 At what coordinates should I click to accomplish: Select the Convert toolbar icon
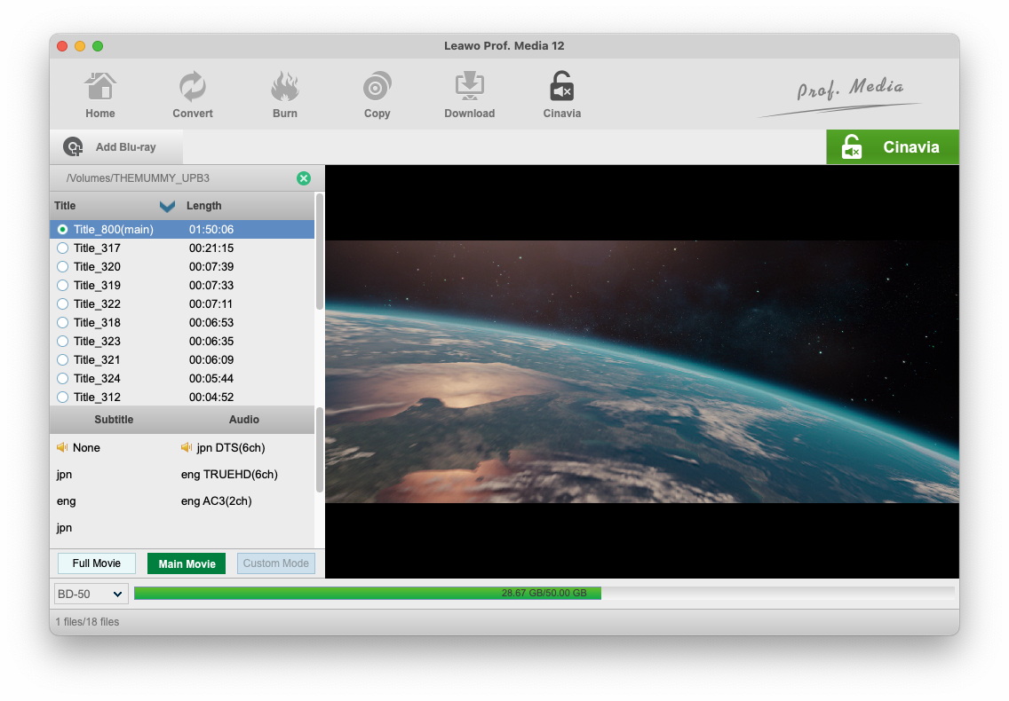pyautogui.click(x=193, y=88)
